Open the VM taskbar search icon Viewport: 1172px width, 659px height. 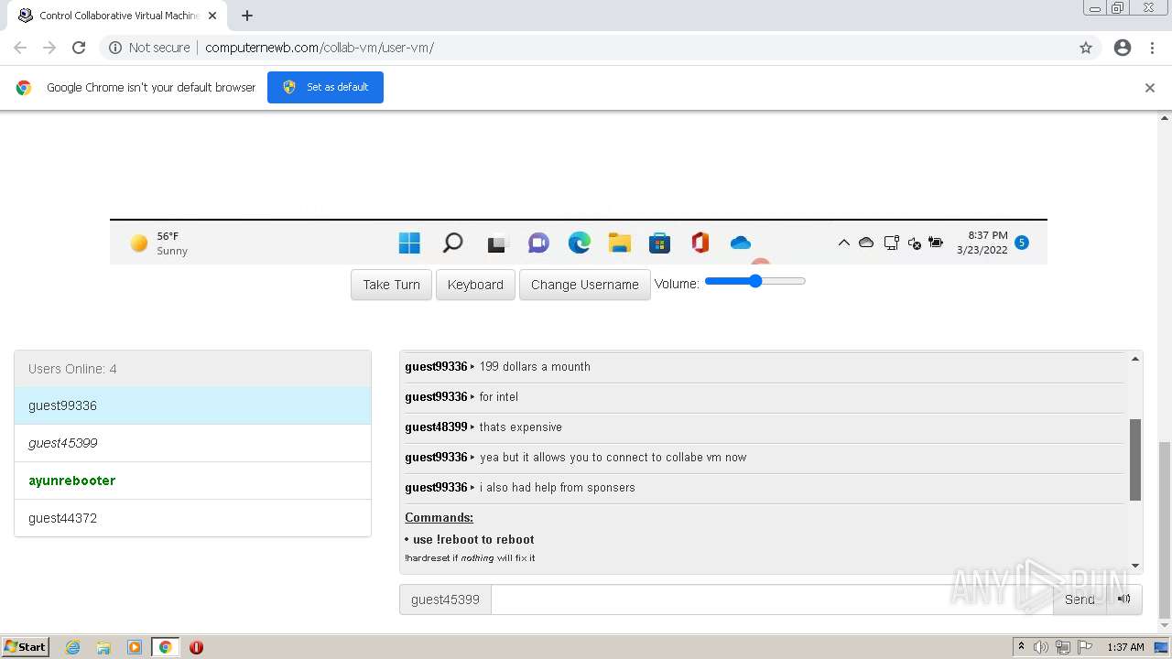coord(452,243)
